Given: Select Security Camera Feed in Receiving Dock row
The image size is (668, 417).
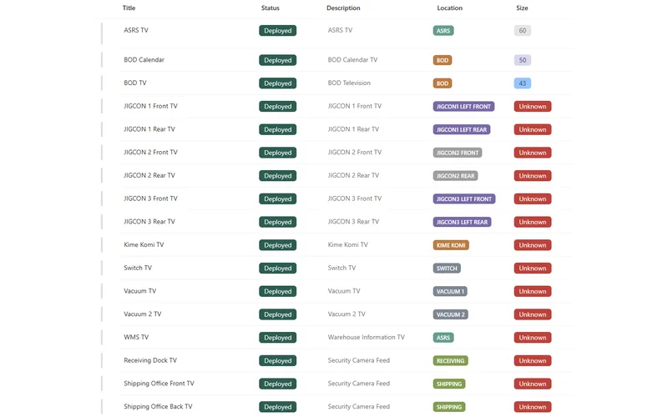Looking at the screenshot, I should coord(359,360).
